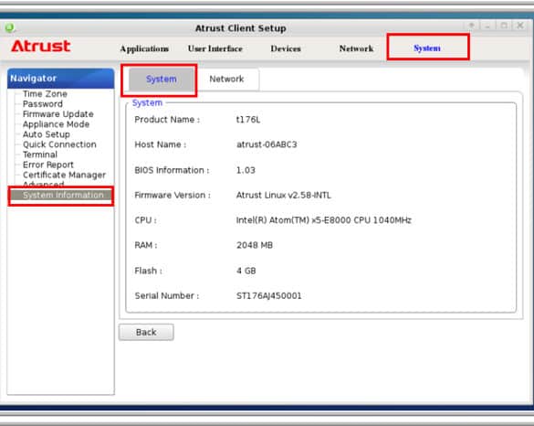Screen dimensions: 534x426
Task: Click host name value atrust-06ABC3
Action: click(267, 144)
